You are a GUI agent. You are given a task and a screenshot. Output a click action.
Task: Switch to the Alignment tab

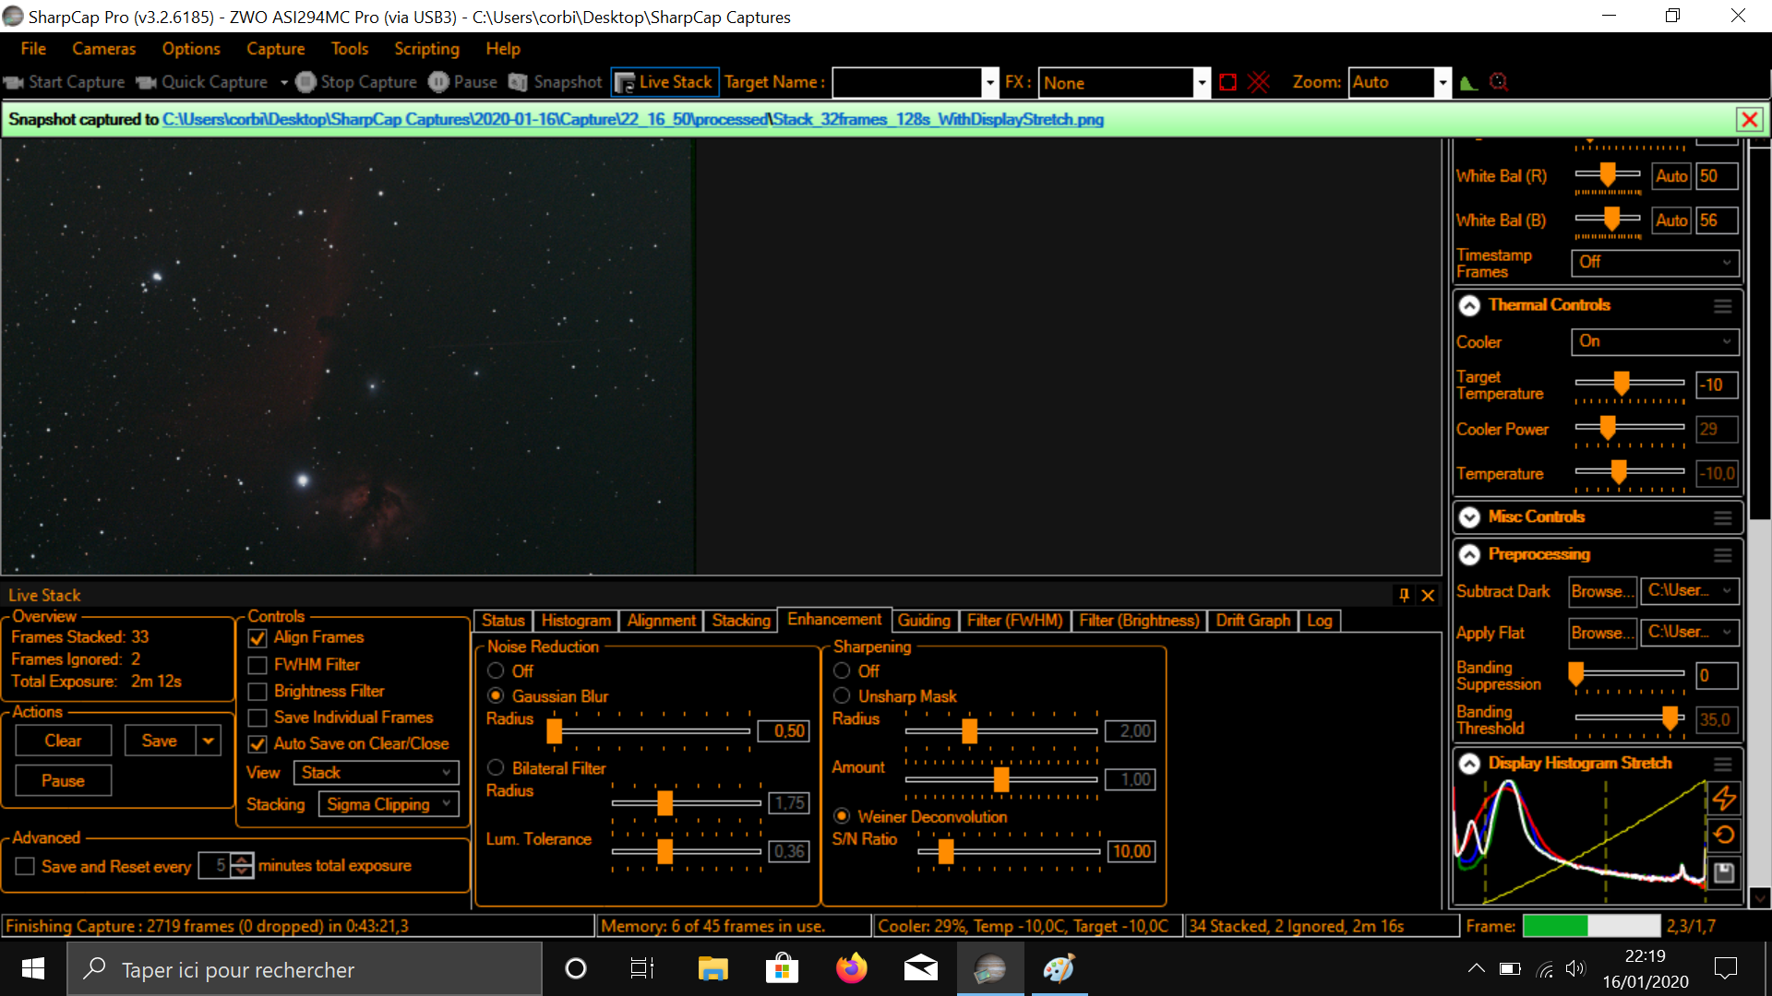pyautogui.click(x=661, y=621)
